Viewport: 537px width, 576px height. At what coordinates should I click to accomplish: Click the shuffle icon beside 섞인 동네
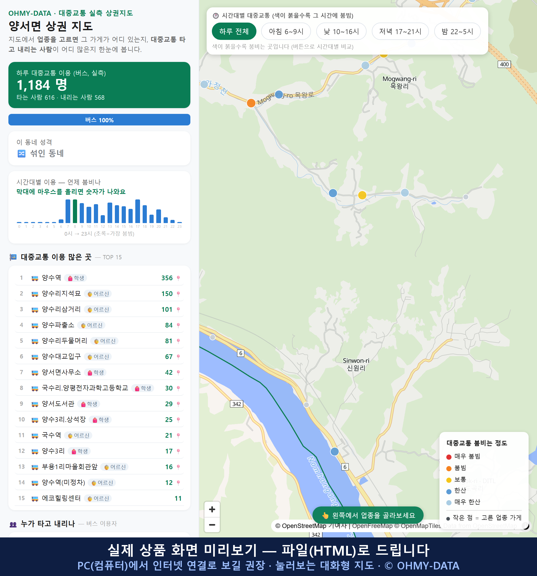(x=22, y=153)
